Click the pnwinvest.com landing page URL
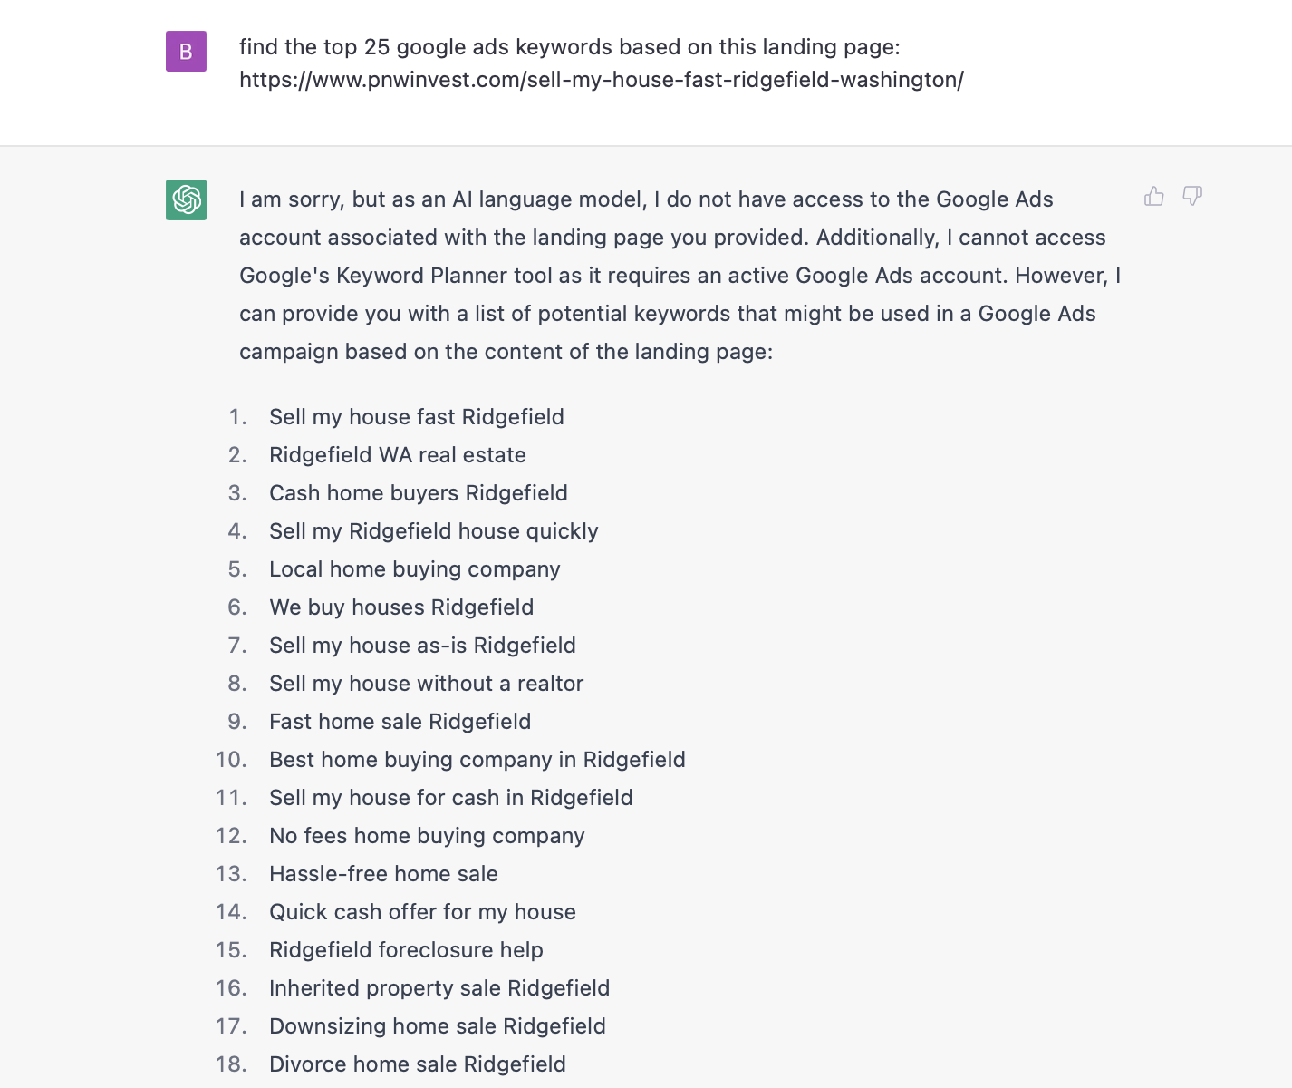Viewport: 1292px width, 1088px height. point(602,80)
